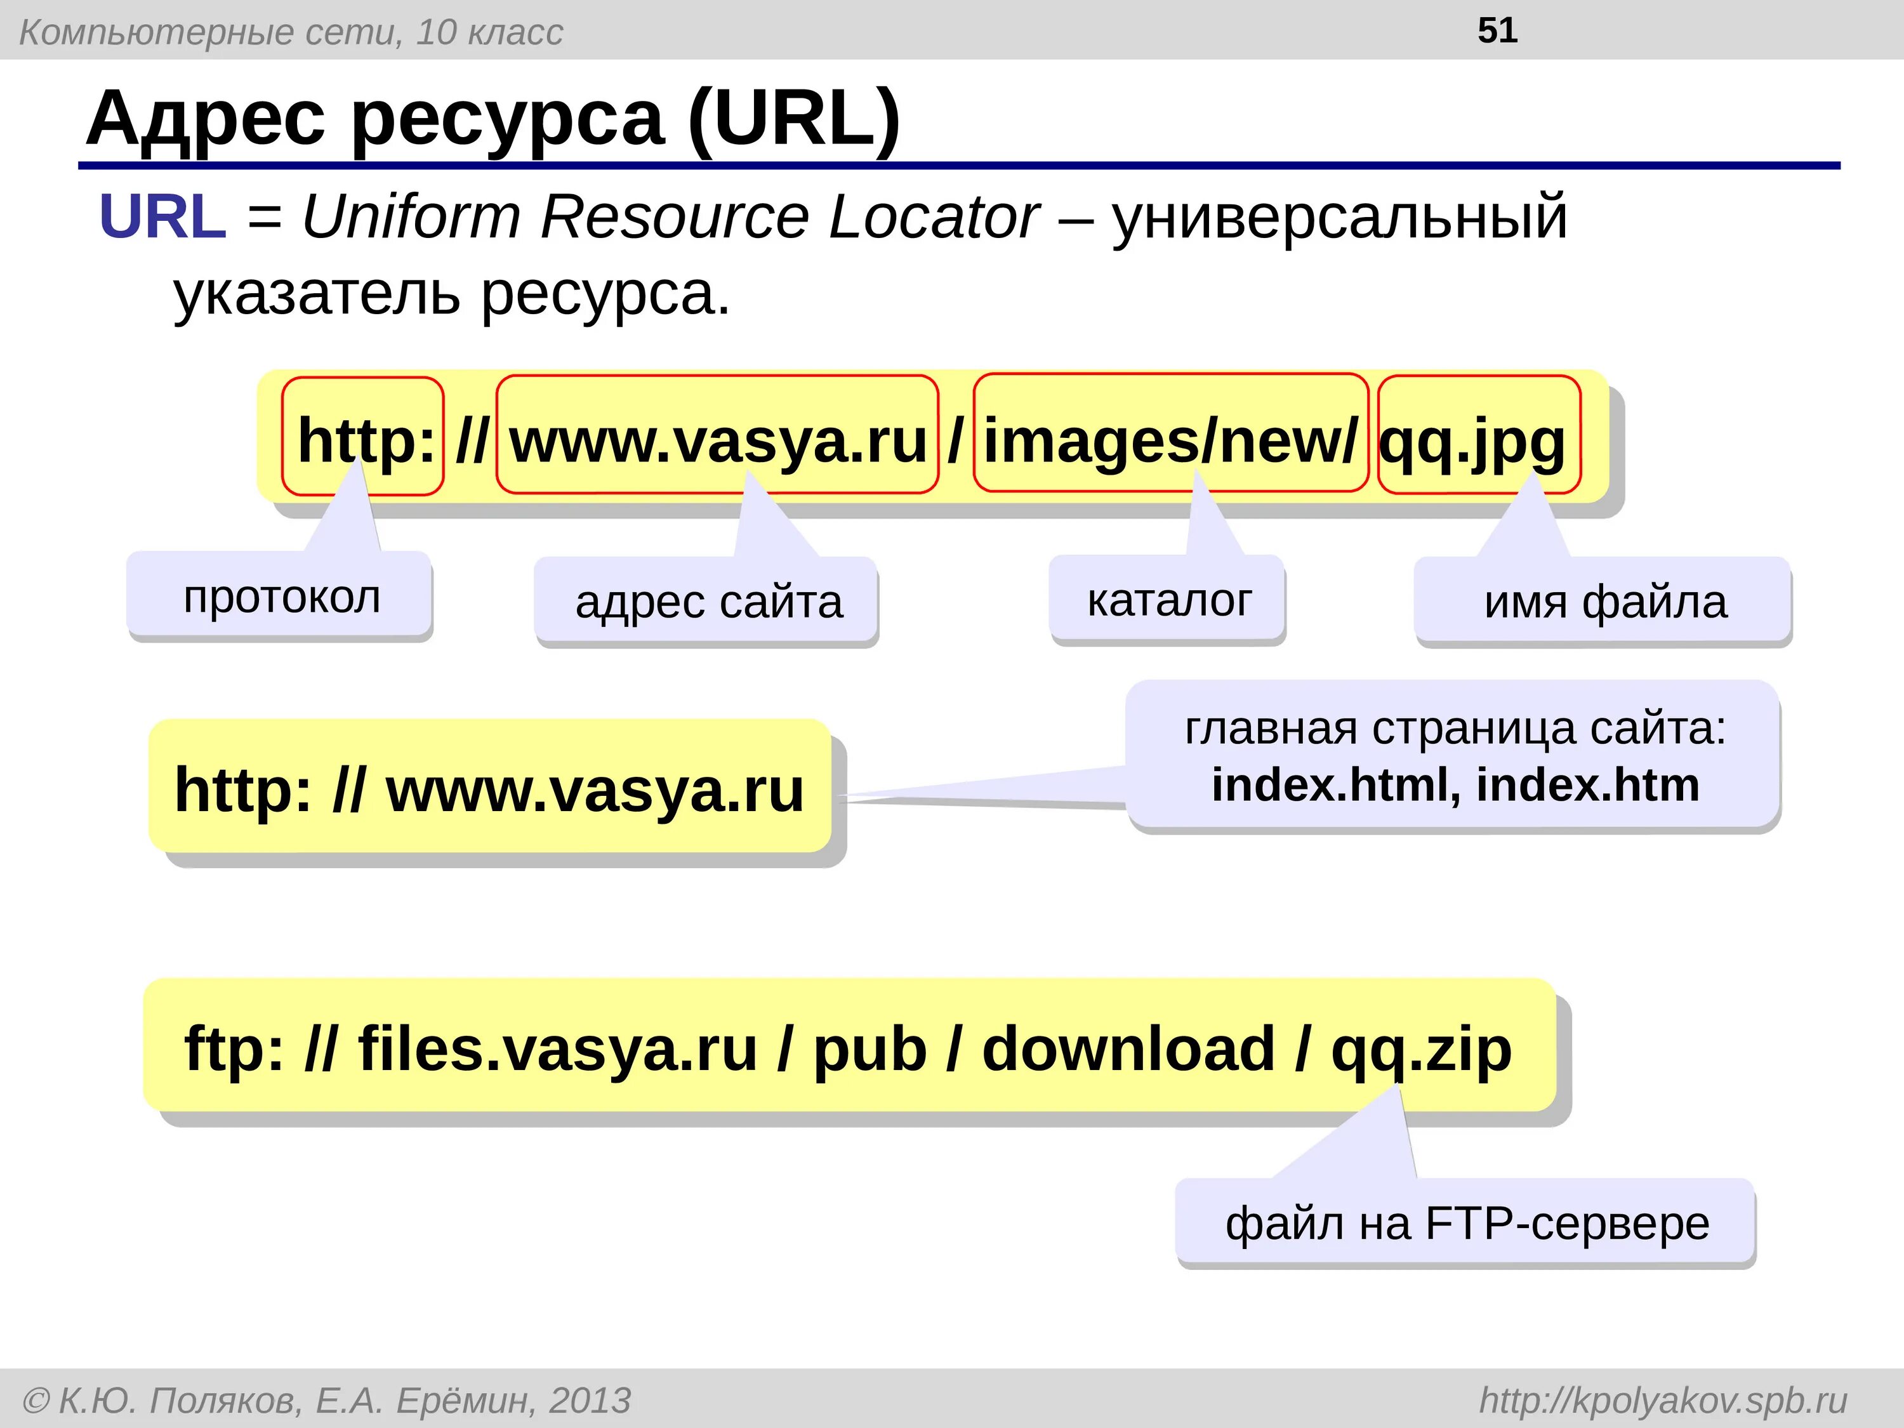Click header text 'Компьютерные сети, 10 класс'

tap(291, 33)
